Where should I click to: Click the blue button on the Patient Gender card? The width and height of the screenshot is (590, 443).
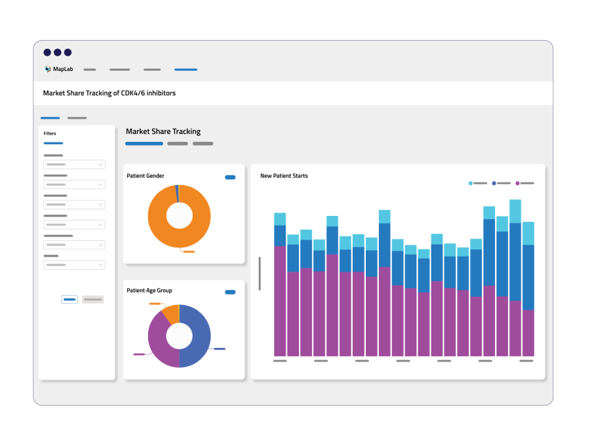tap(230, 177)
